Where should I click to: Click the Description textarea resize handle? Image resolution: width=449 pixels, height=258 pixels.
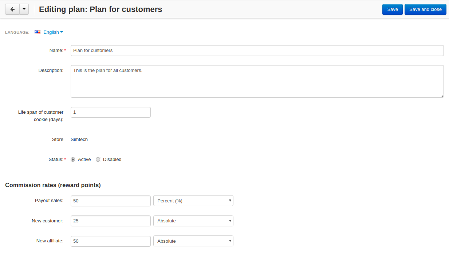click(x=442, y=96)
